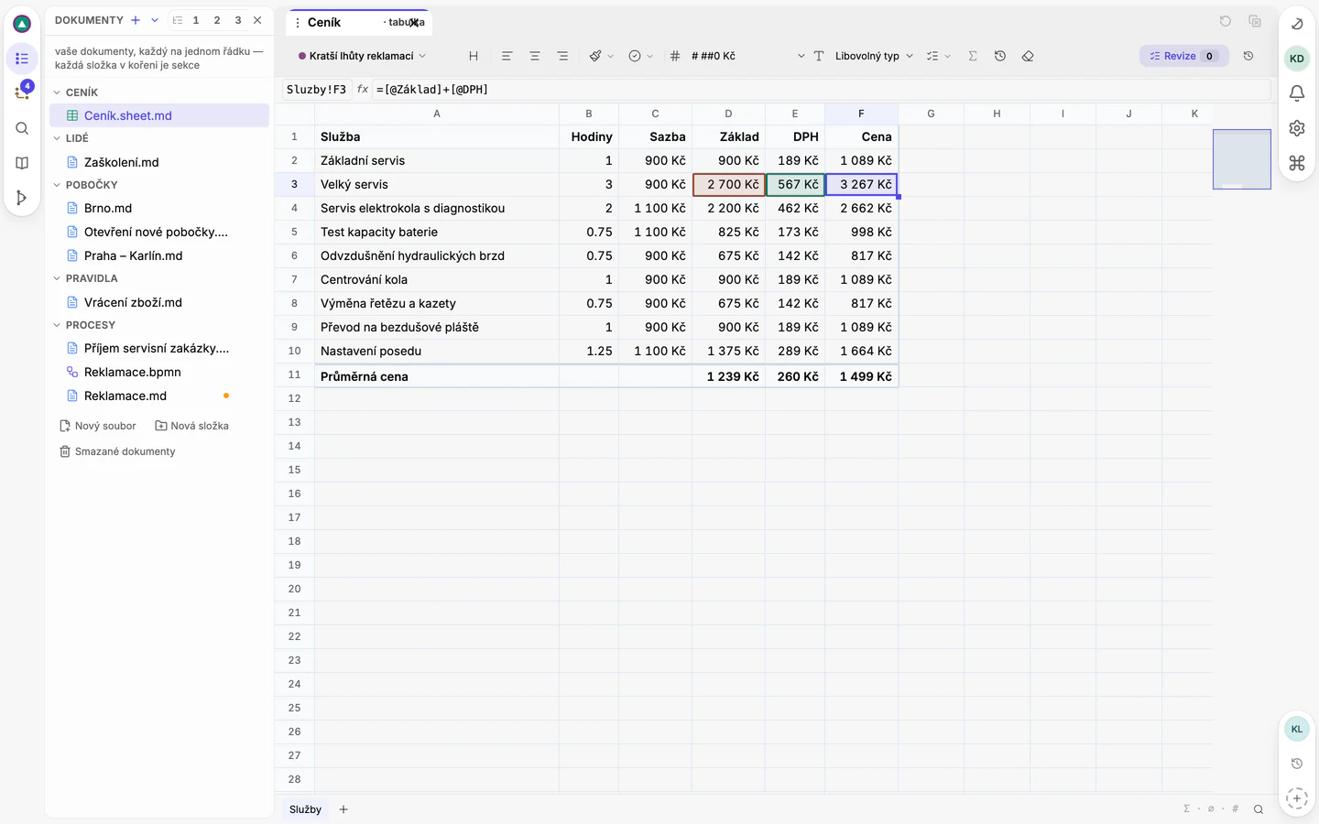1319x824 pixels.
Task: Click Nový soubor button
Action: tap(98, 426)
